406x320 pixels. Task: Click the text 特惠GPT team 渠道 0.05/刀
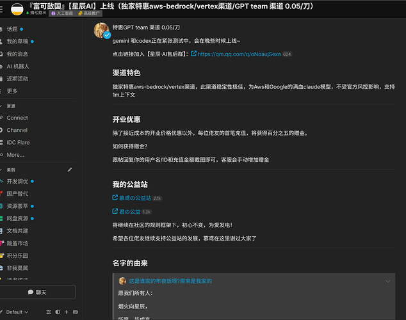click(146, 28)
